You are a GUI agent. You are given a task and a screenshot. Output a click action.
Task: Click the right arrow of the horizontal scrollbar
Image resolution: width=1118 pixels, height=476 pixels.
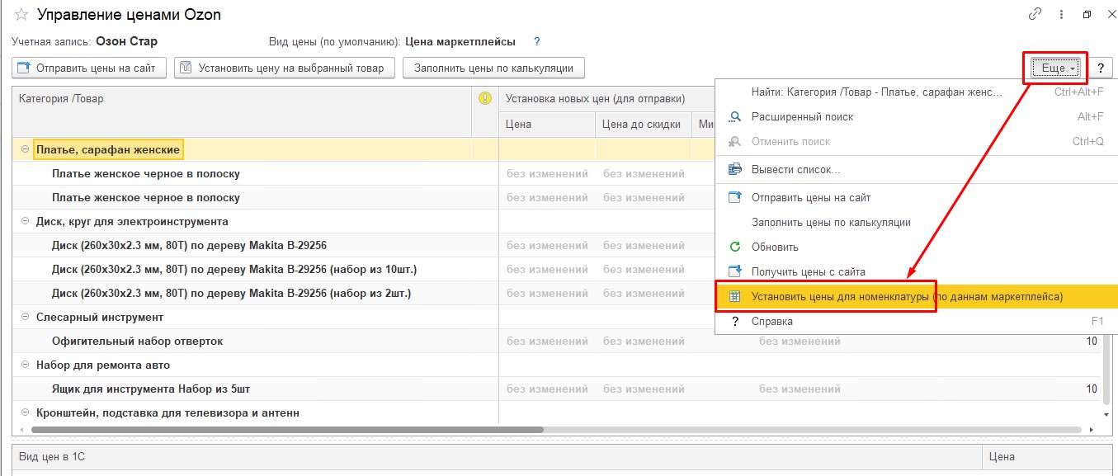click(1091, 430)
